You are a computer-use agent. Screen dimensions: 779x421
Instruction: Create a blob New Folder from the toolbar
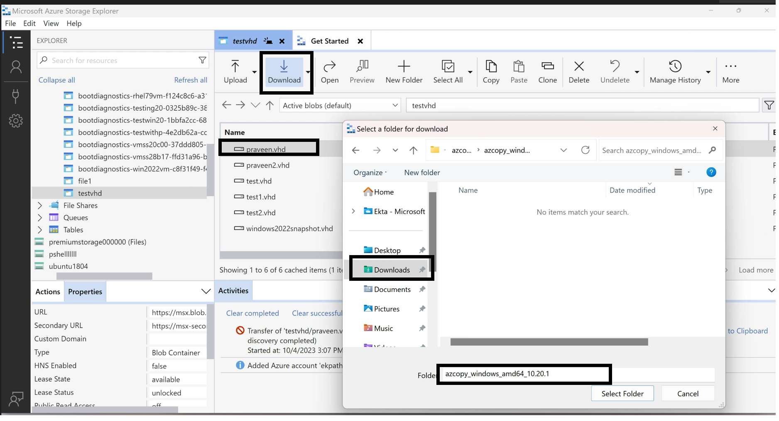point(404,72)
